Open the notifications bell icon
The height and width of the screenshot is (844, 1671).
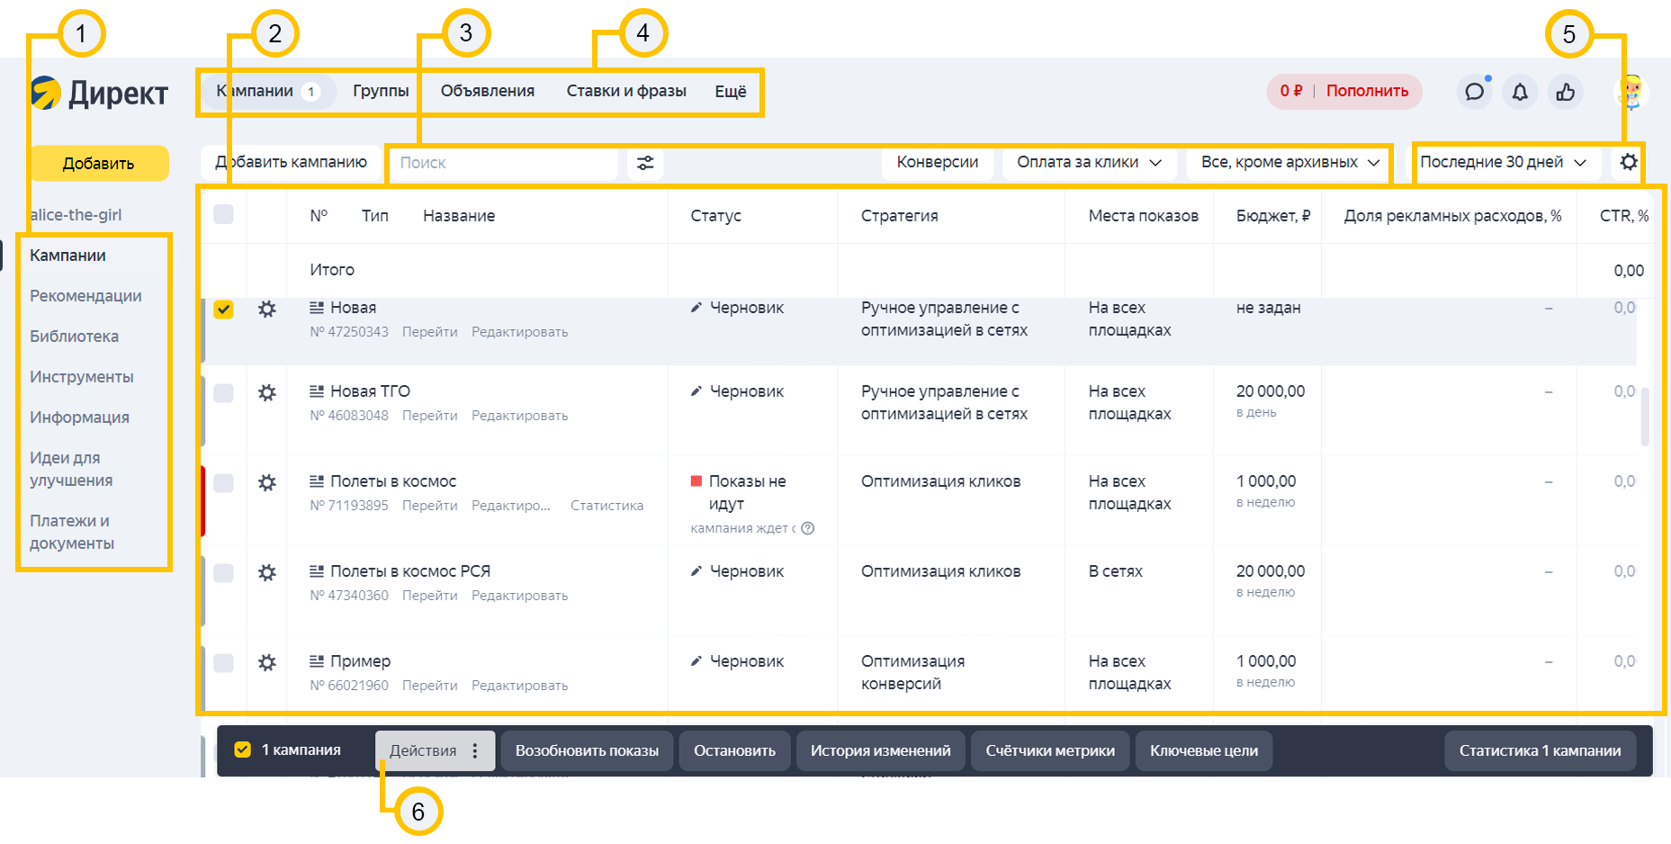pyautogui.click(x=1520, y=92)
